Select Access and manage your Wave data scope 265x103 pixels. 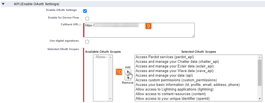(174, 71)
